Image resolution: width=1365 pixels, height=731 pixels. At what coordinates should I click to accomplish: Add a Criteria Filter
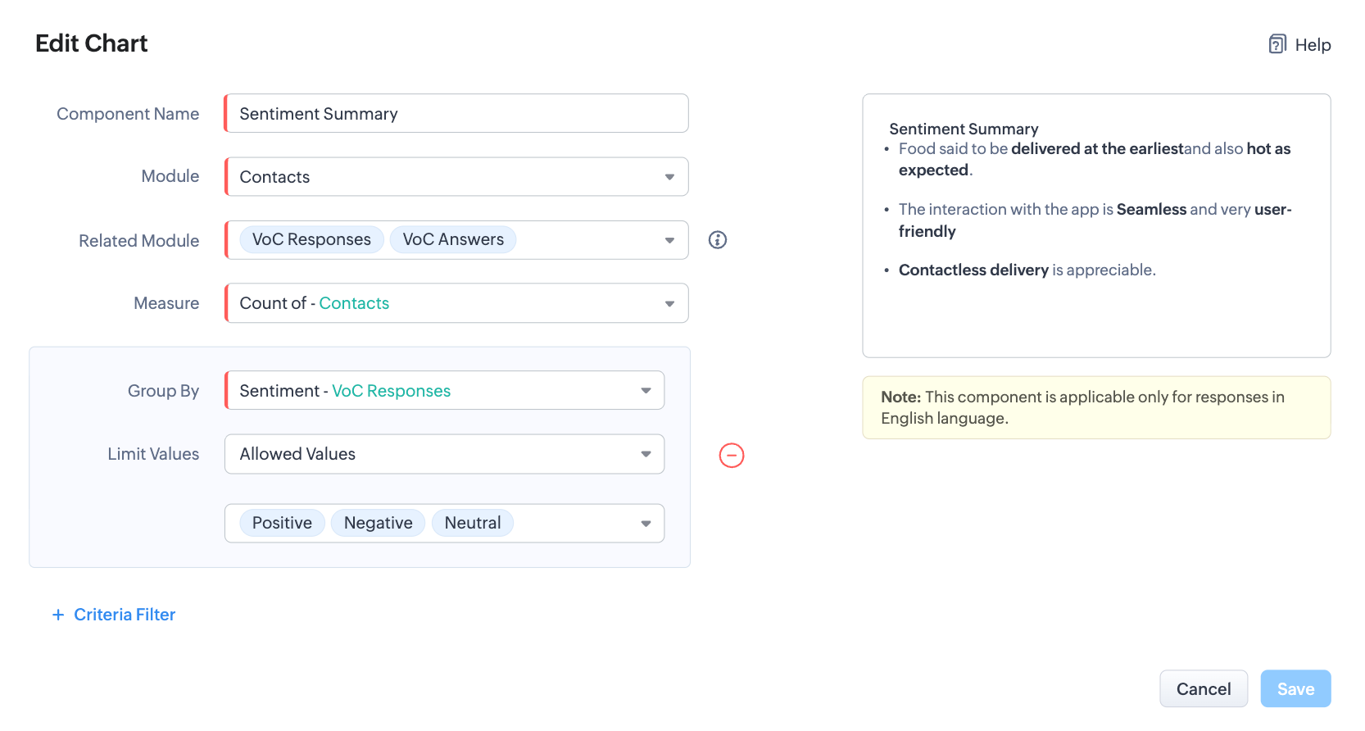click(x=125, y=615)
